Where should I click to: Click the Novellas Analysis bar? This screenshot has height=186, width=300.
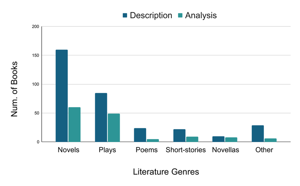[x=231, y=139]
